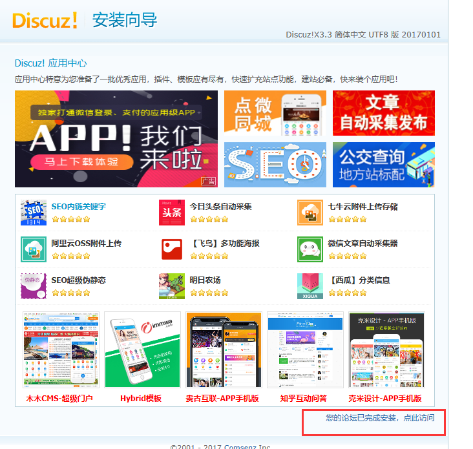
Task: Click the Discuz! 应用中心 heading
Action: (50, 63)
